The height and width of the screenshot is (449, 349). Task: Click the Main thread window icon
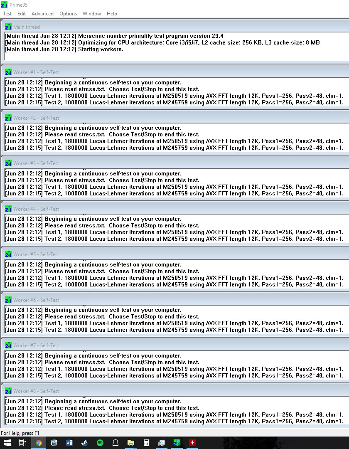(8, 27)
